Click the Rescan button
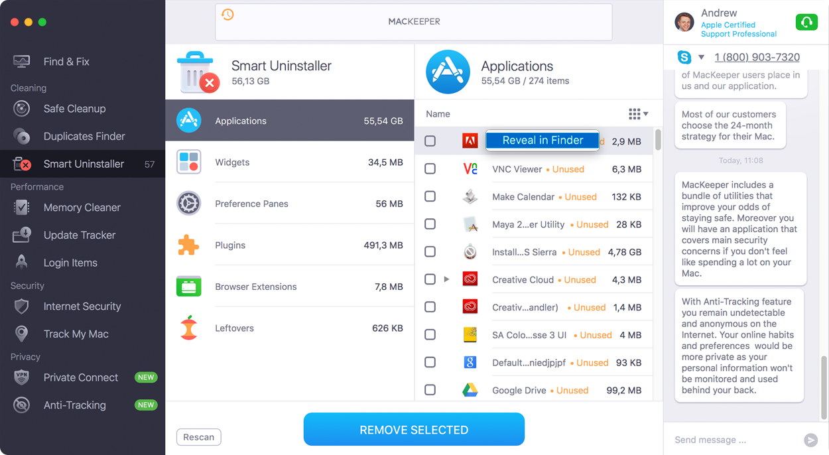Viewport: 829px width, 455px height. click(x=199, y=437)
